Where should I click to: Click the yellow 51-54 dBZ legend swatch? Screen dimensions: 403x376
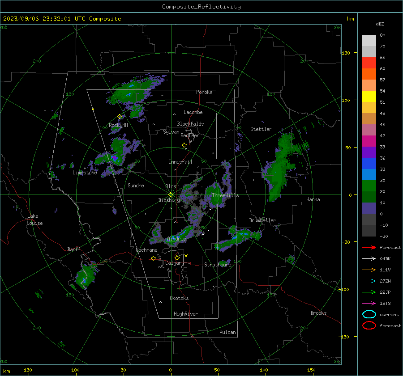[369, 97]
